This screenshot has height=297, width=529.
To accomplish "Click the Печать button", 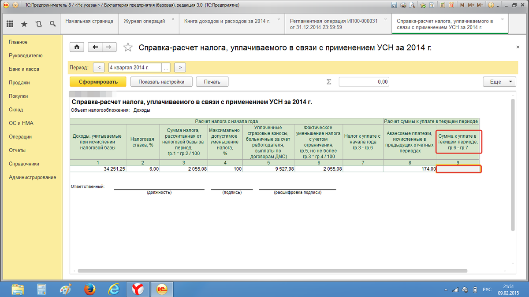I will tap(212, 81).
